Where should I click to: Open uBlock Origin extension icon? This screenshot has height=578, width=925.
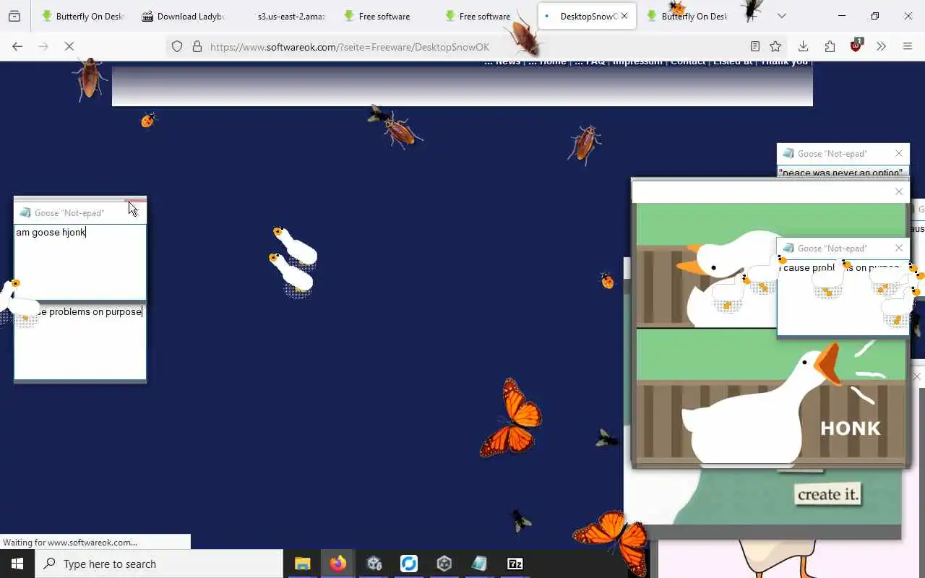tap(856, 46)
